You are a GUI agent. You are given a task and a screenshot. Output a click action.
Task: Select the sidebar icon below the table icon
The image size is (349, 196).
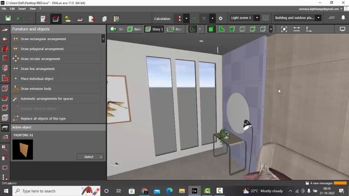pyautogui.click(x=5, y=137)
